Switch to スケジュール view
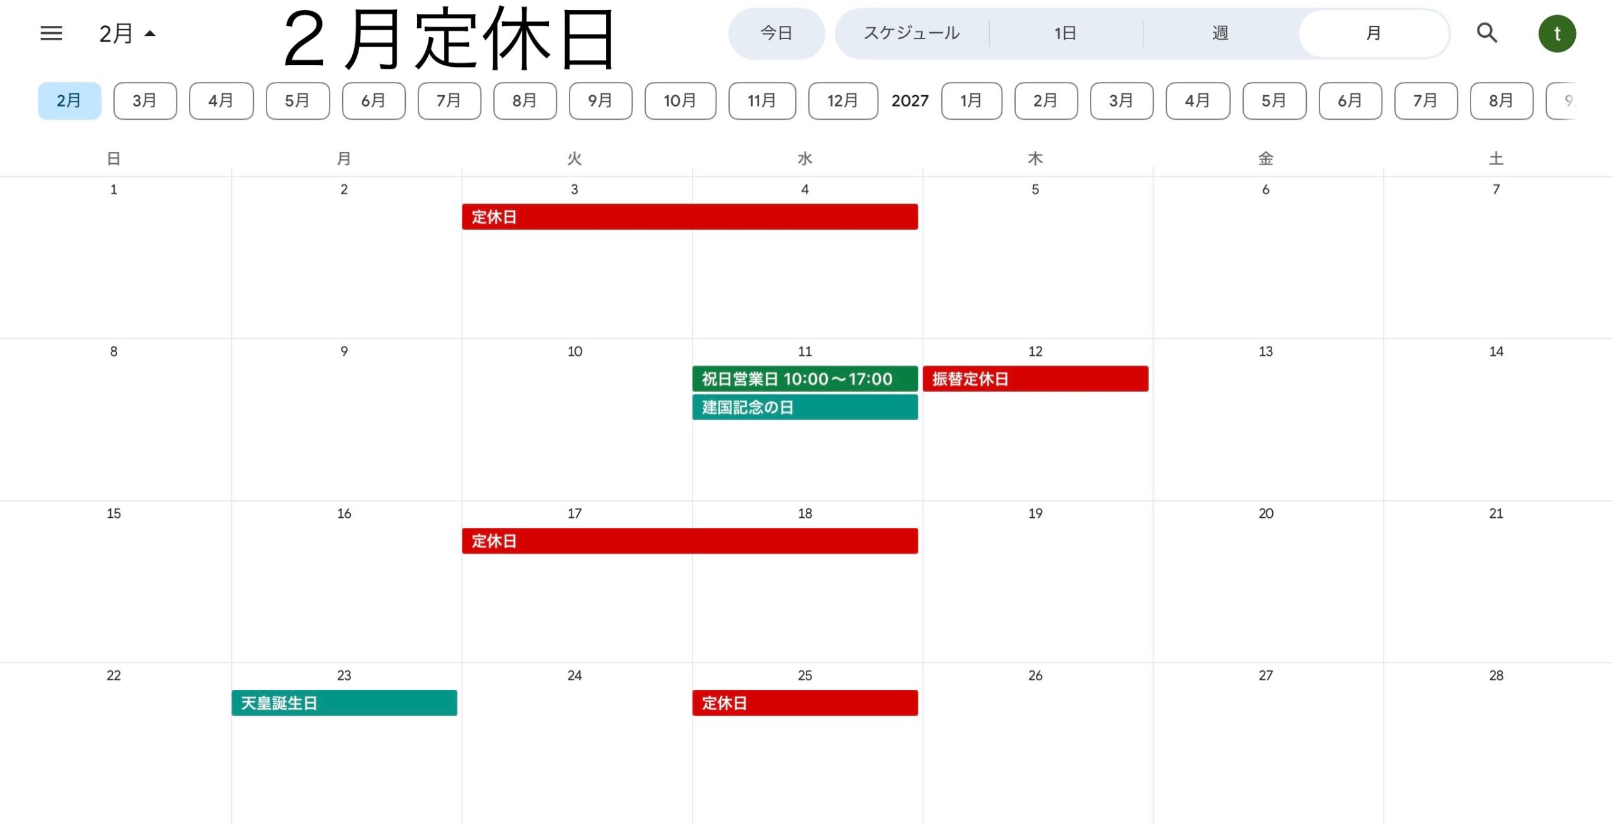 (x=911, y=33)
